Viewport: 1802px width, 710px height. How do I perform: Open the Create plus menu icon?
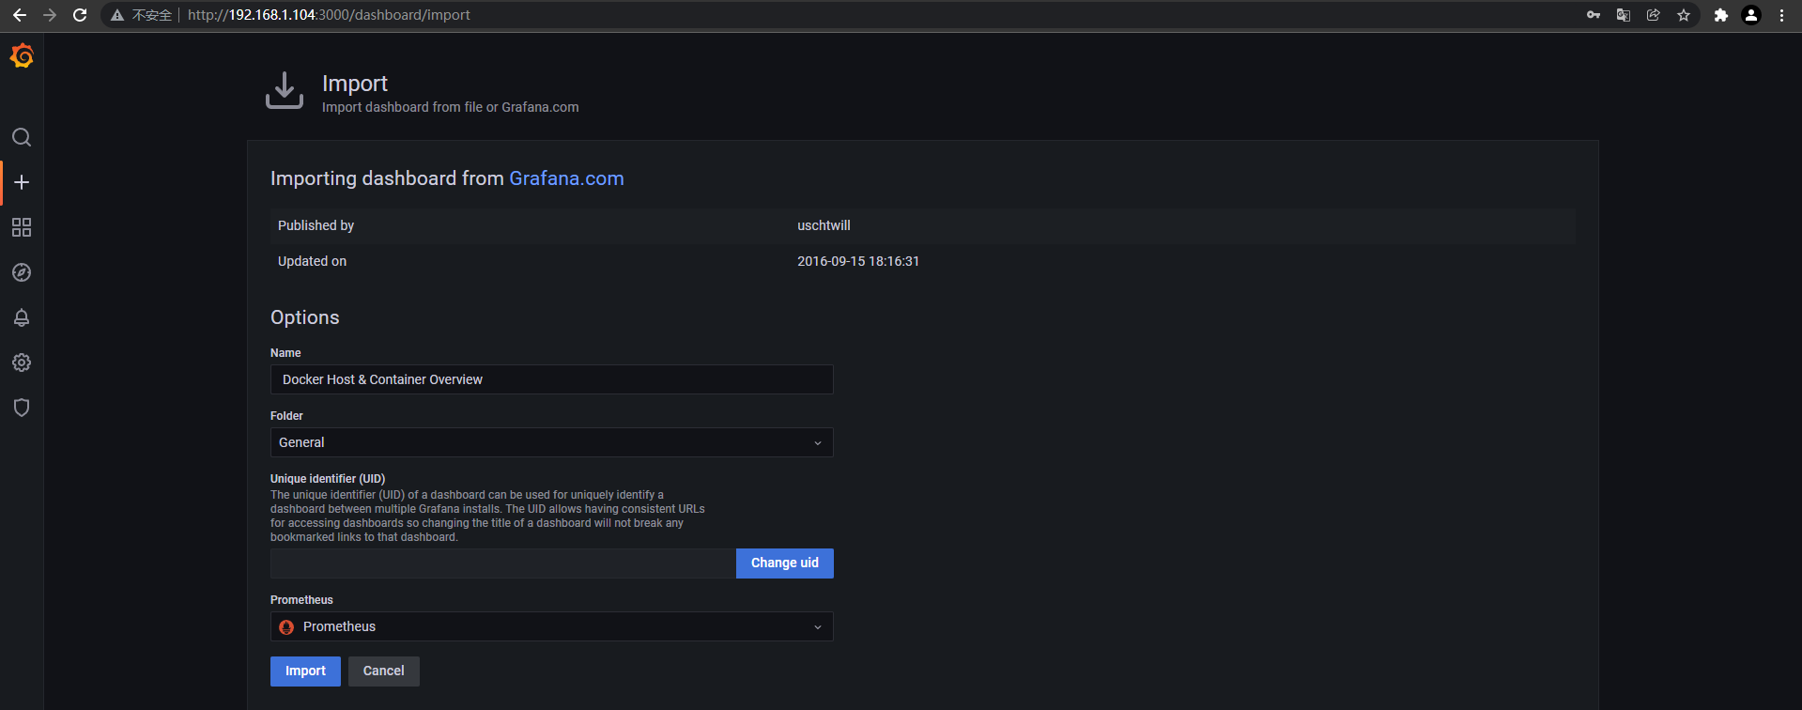click(22, 182)
